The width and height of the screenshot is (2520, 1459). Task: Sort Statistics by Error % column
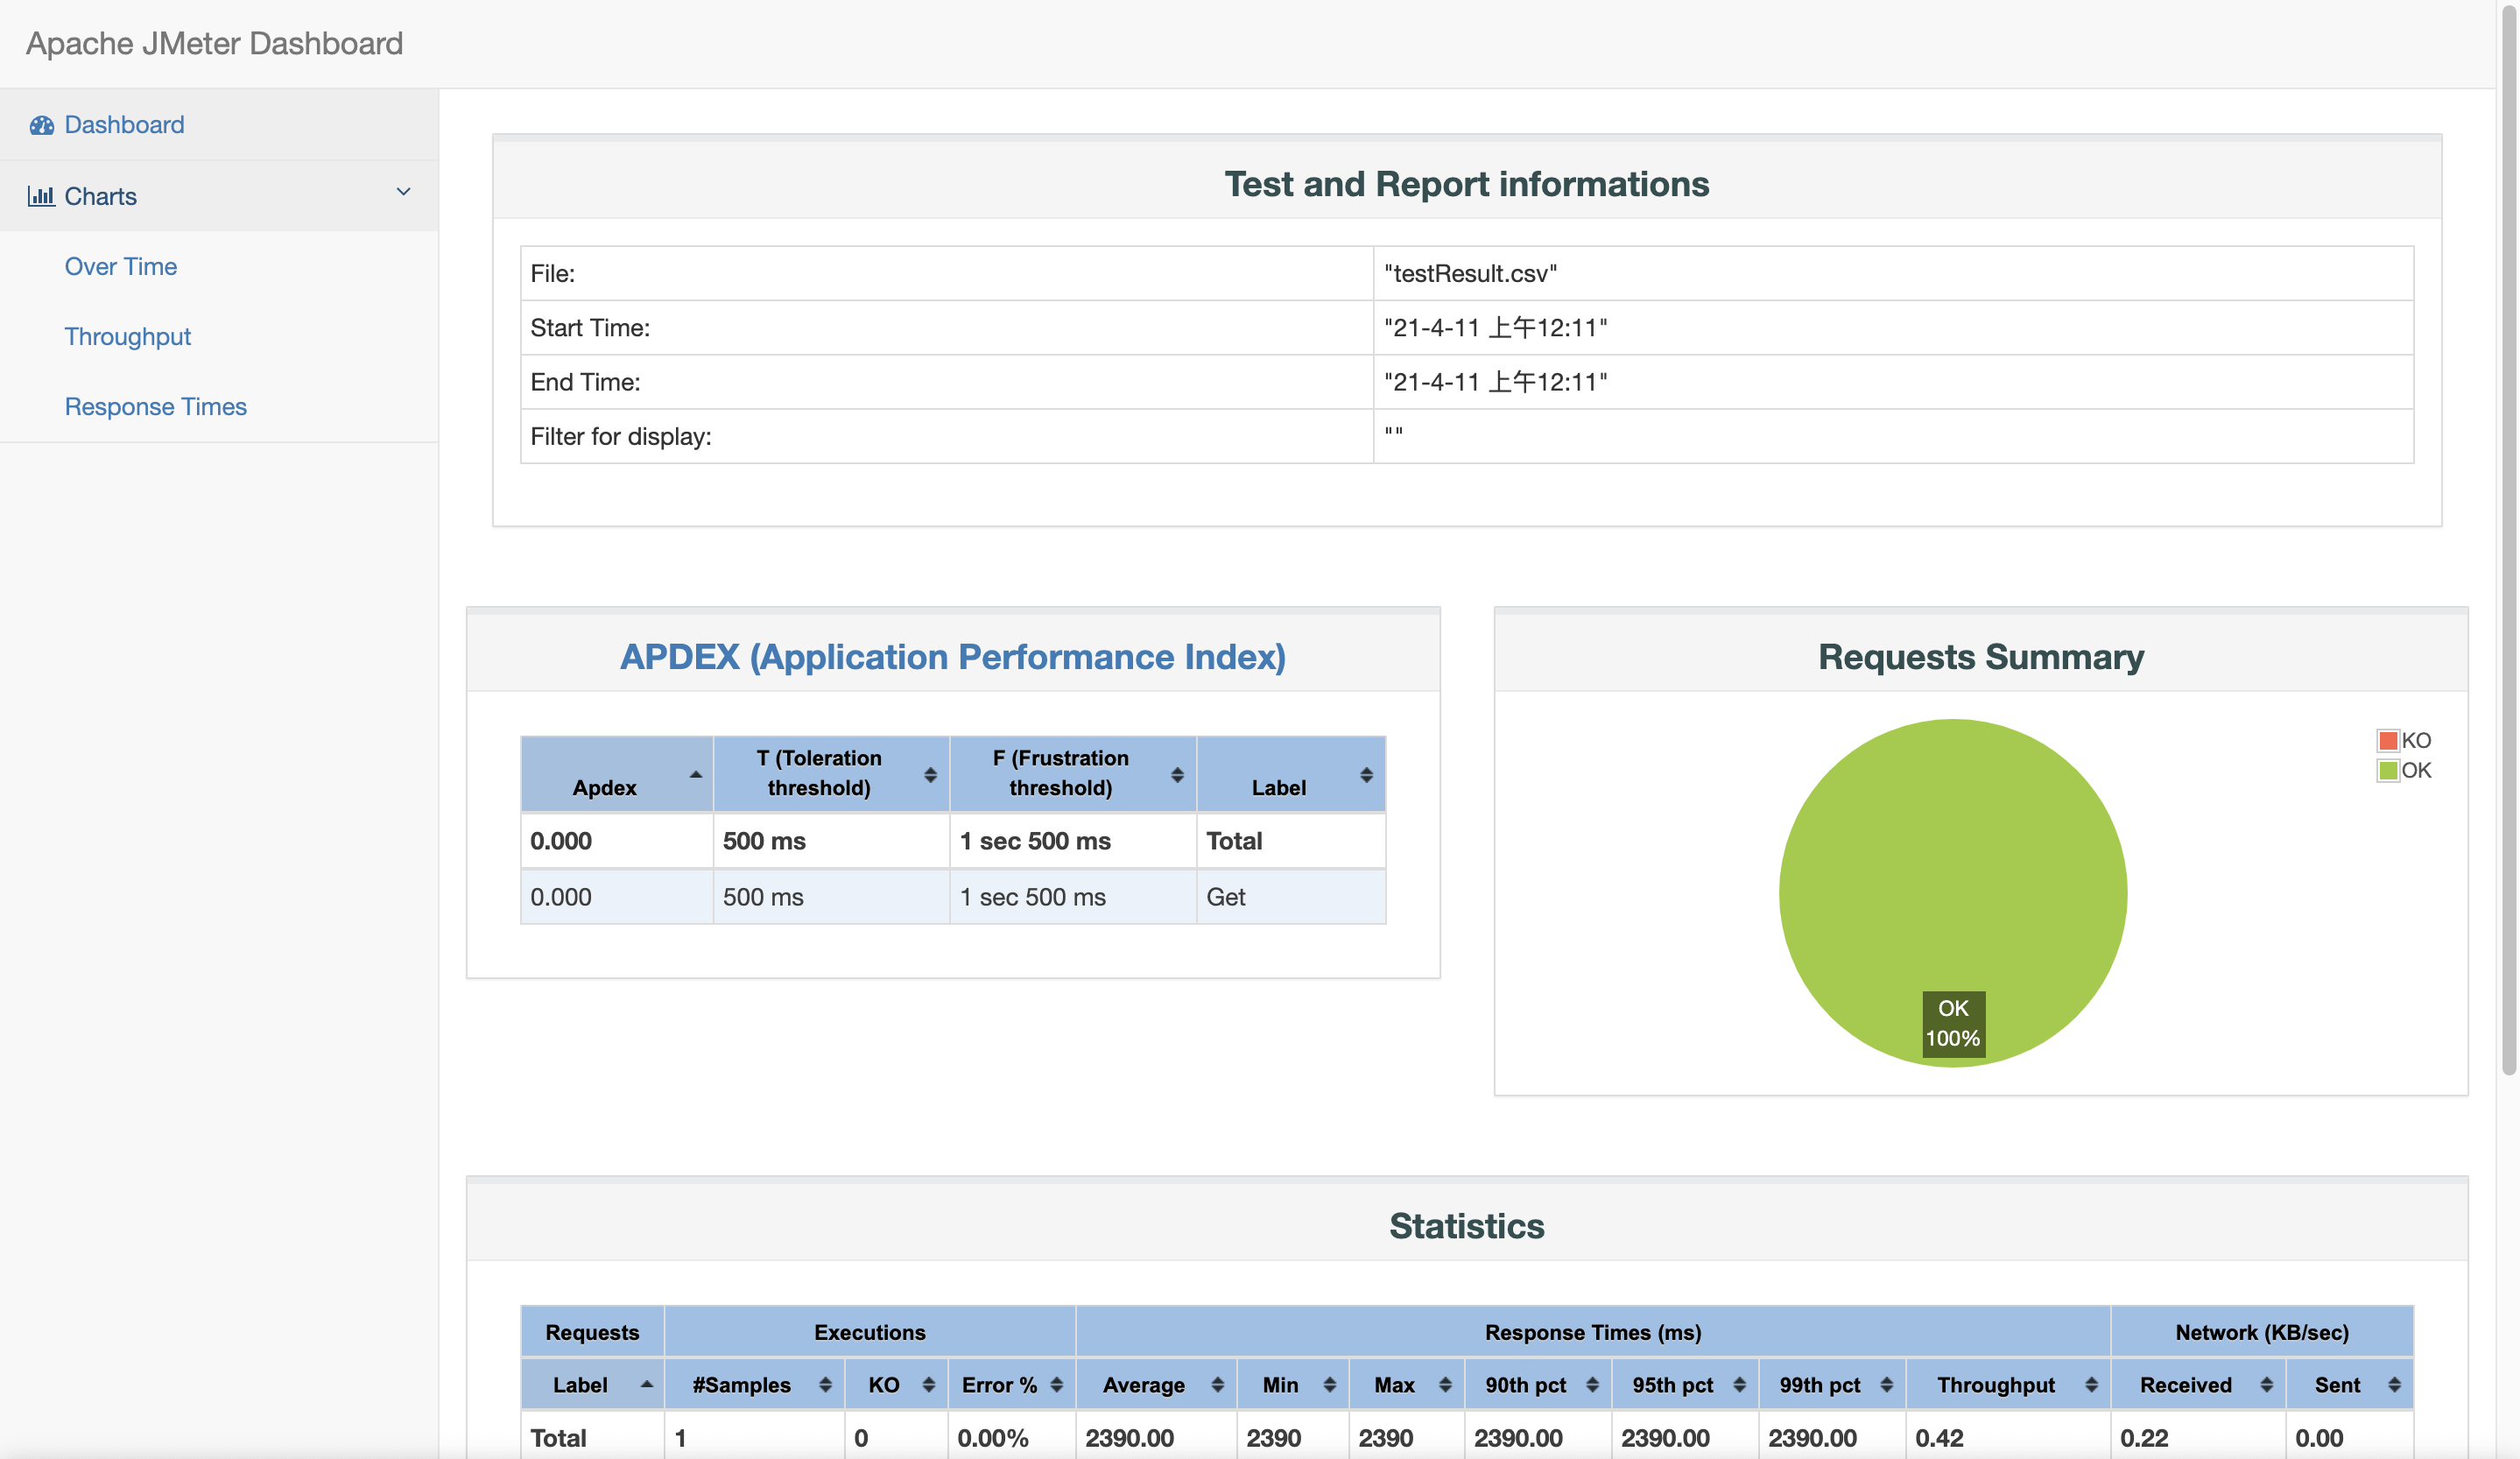(x=1011, y=1385)
